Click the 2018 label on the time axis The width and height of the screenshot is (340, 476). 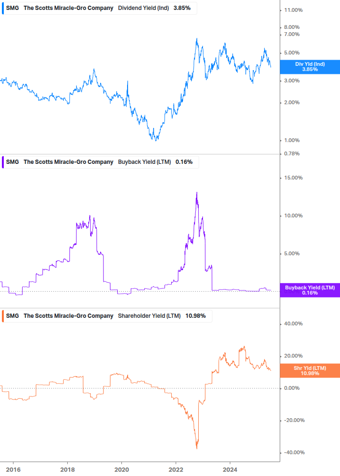[x=67, y=470]
